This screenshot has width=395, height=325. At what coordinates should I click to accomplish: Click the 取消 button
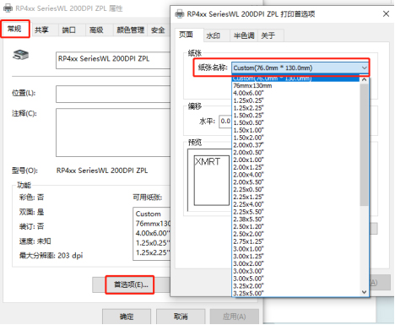pos(181,317)
